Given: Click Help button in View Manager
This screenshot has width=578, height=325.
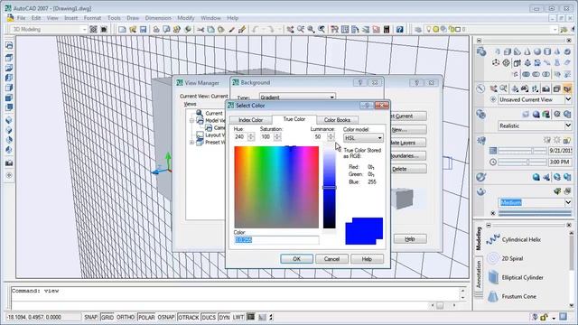Looking at the screenshot, I should tap(410, 239).
